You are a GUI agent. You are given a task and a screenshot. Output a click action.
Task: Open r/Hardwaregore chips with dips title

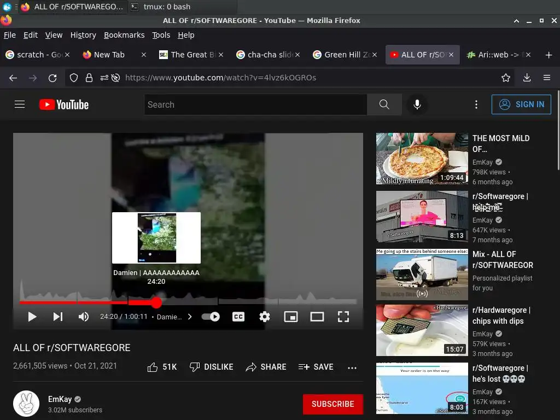[501, 316]
